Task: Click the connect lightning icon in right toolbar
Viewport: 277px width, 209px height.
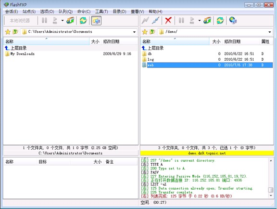Action: click(145, 21)
